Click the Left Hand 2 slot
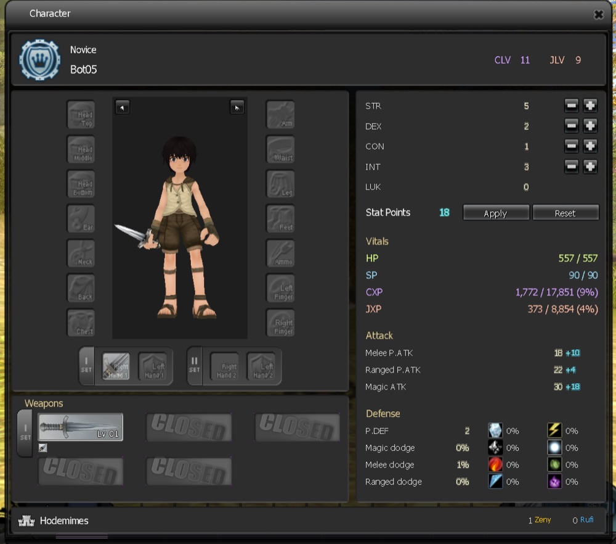The width and height of the screenshot is (616, 544). click(261, 366)
